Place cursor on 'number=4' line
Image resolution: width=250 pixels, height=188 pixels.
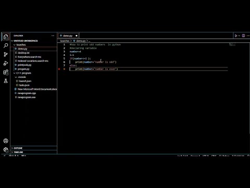point(76,52)
